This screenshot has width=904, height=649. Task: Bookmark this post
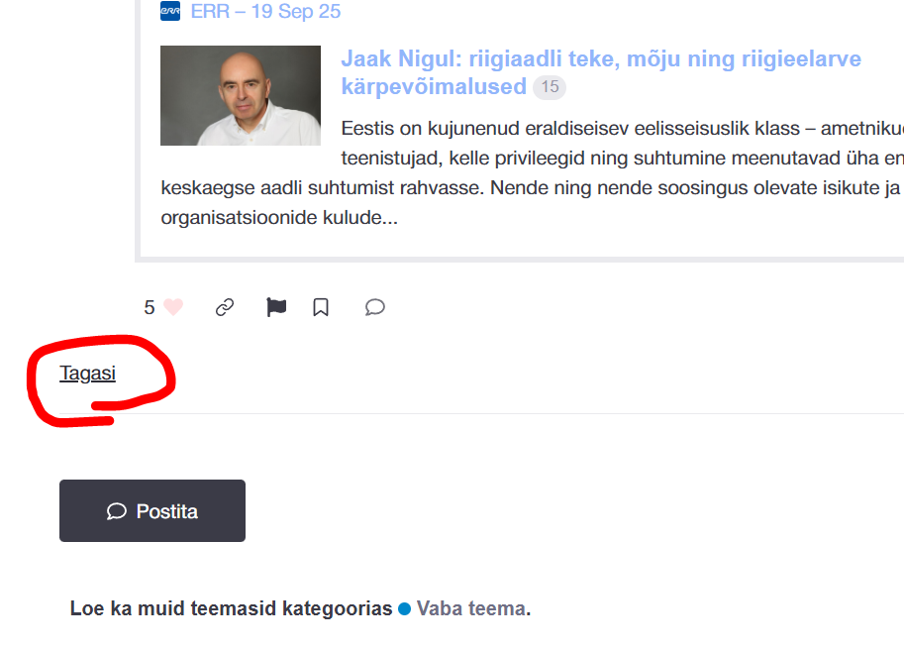click(x=321, y=307)
